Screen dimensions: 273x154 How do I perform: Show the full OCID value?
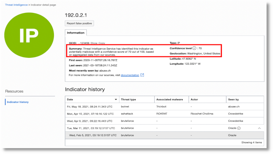pyautogui.click(x=94, y=43)
